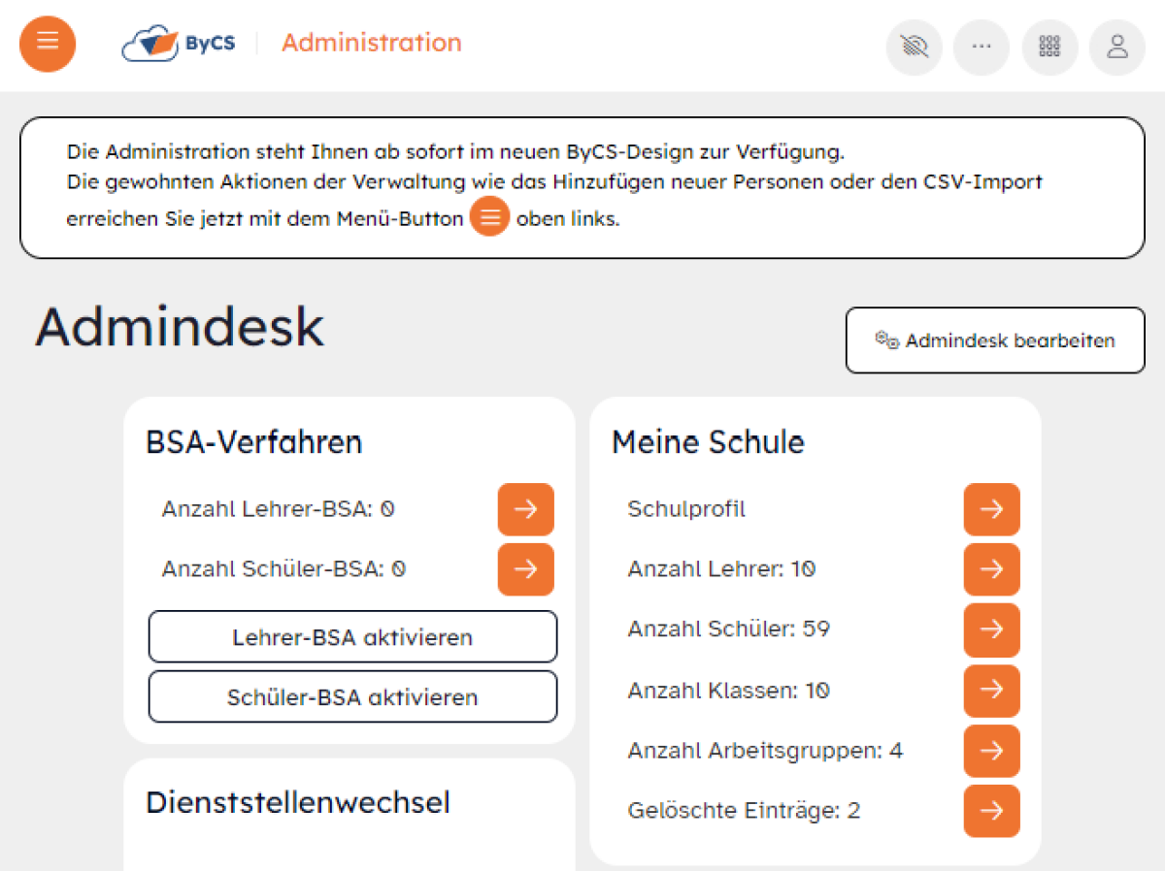Open the orange hamburger menu button
This screenshot has width=1165, height=871.
(x=48, y=44)
